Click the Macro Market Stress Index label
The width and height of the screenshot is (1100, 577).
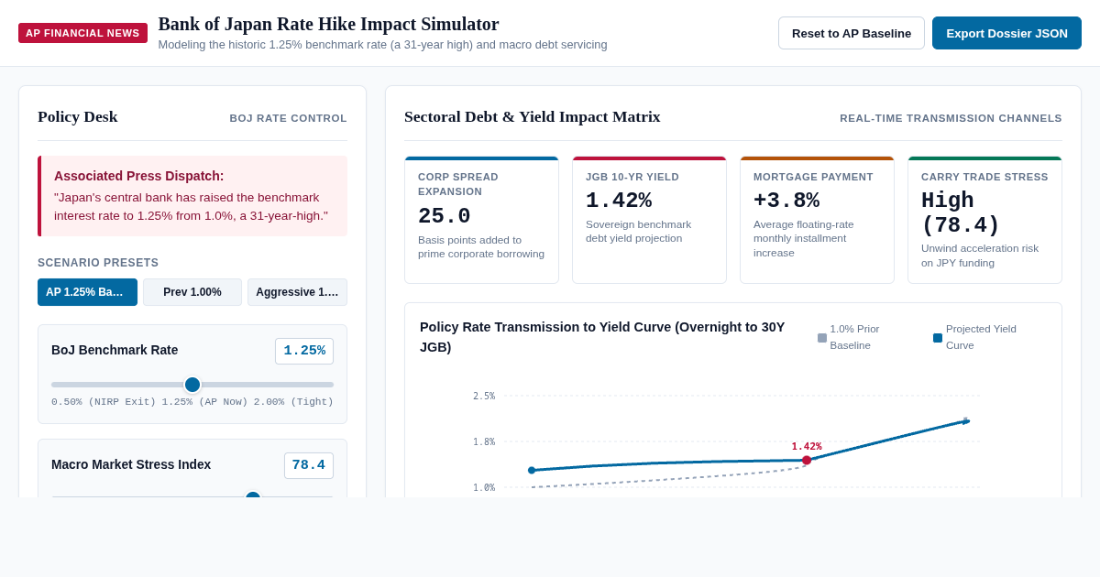coord(131,464)
